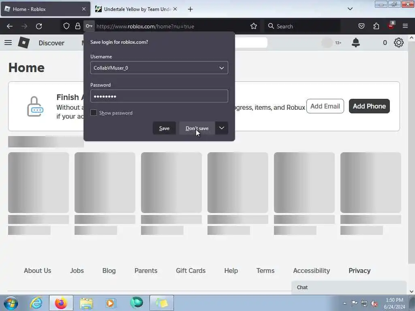Click the Action Center flag tray icon
Screen dimensions: 415x311
(354, 303)
